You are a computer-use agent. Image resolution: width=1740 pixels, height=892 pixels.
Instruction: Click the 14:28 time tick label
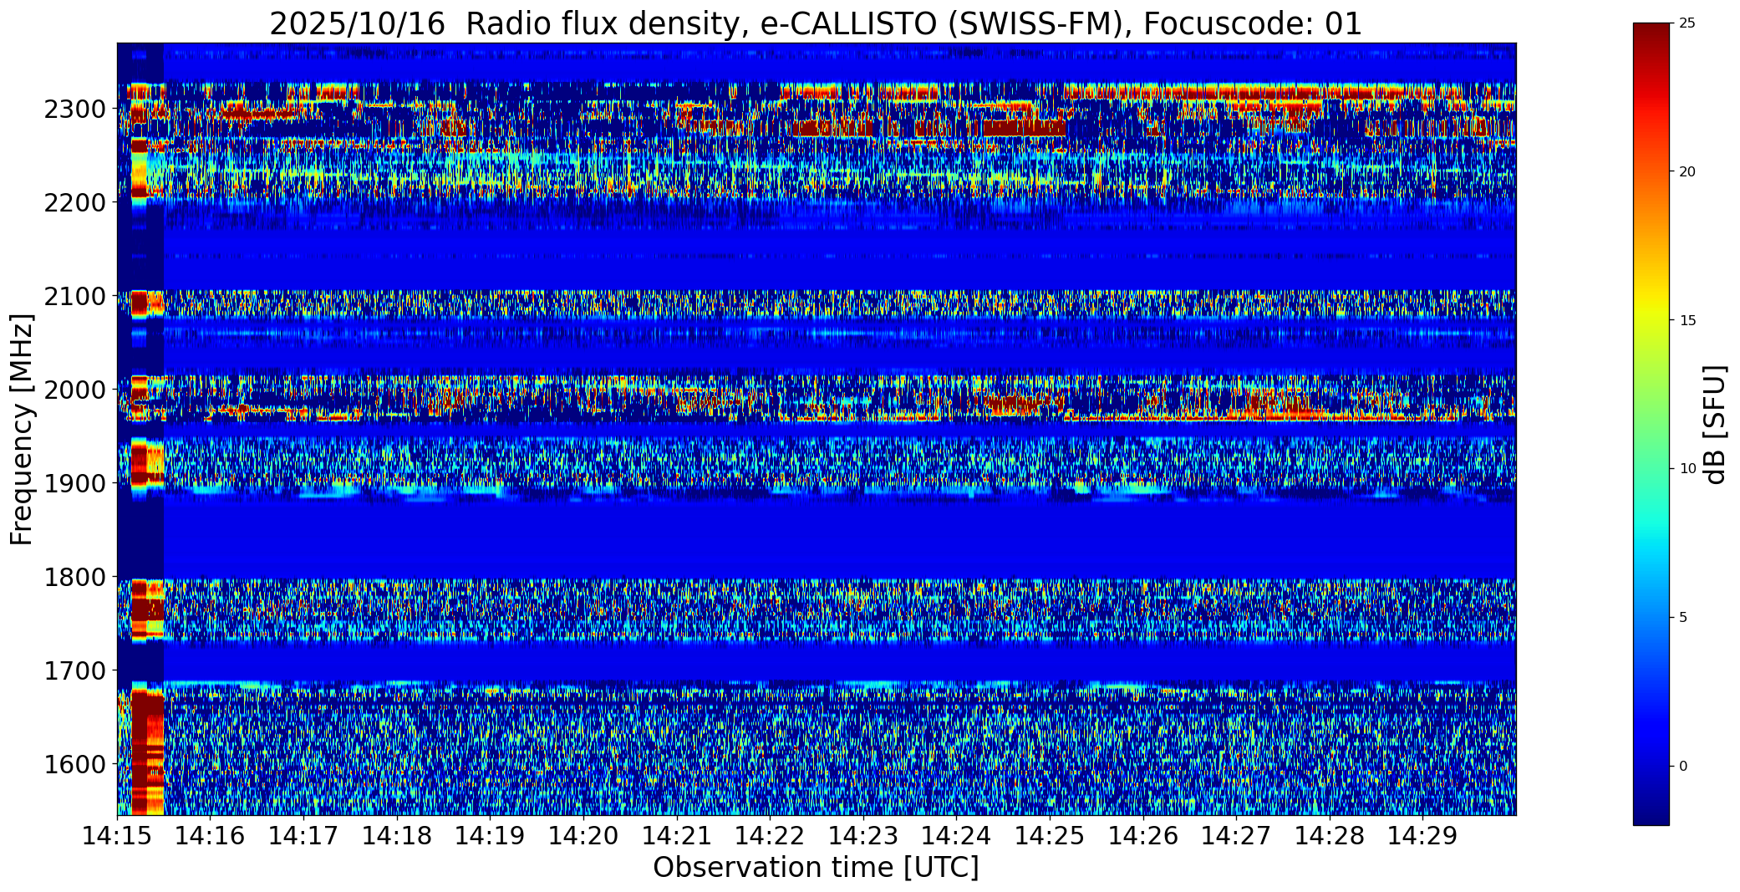(1330, 835)
